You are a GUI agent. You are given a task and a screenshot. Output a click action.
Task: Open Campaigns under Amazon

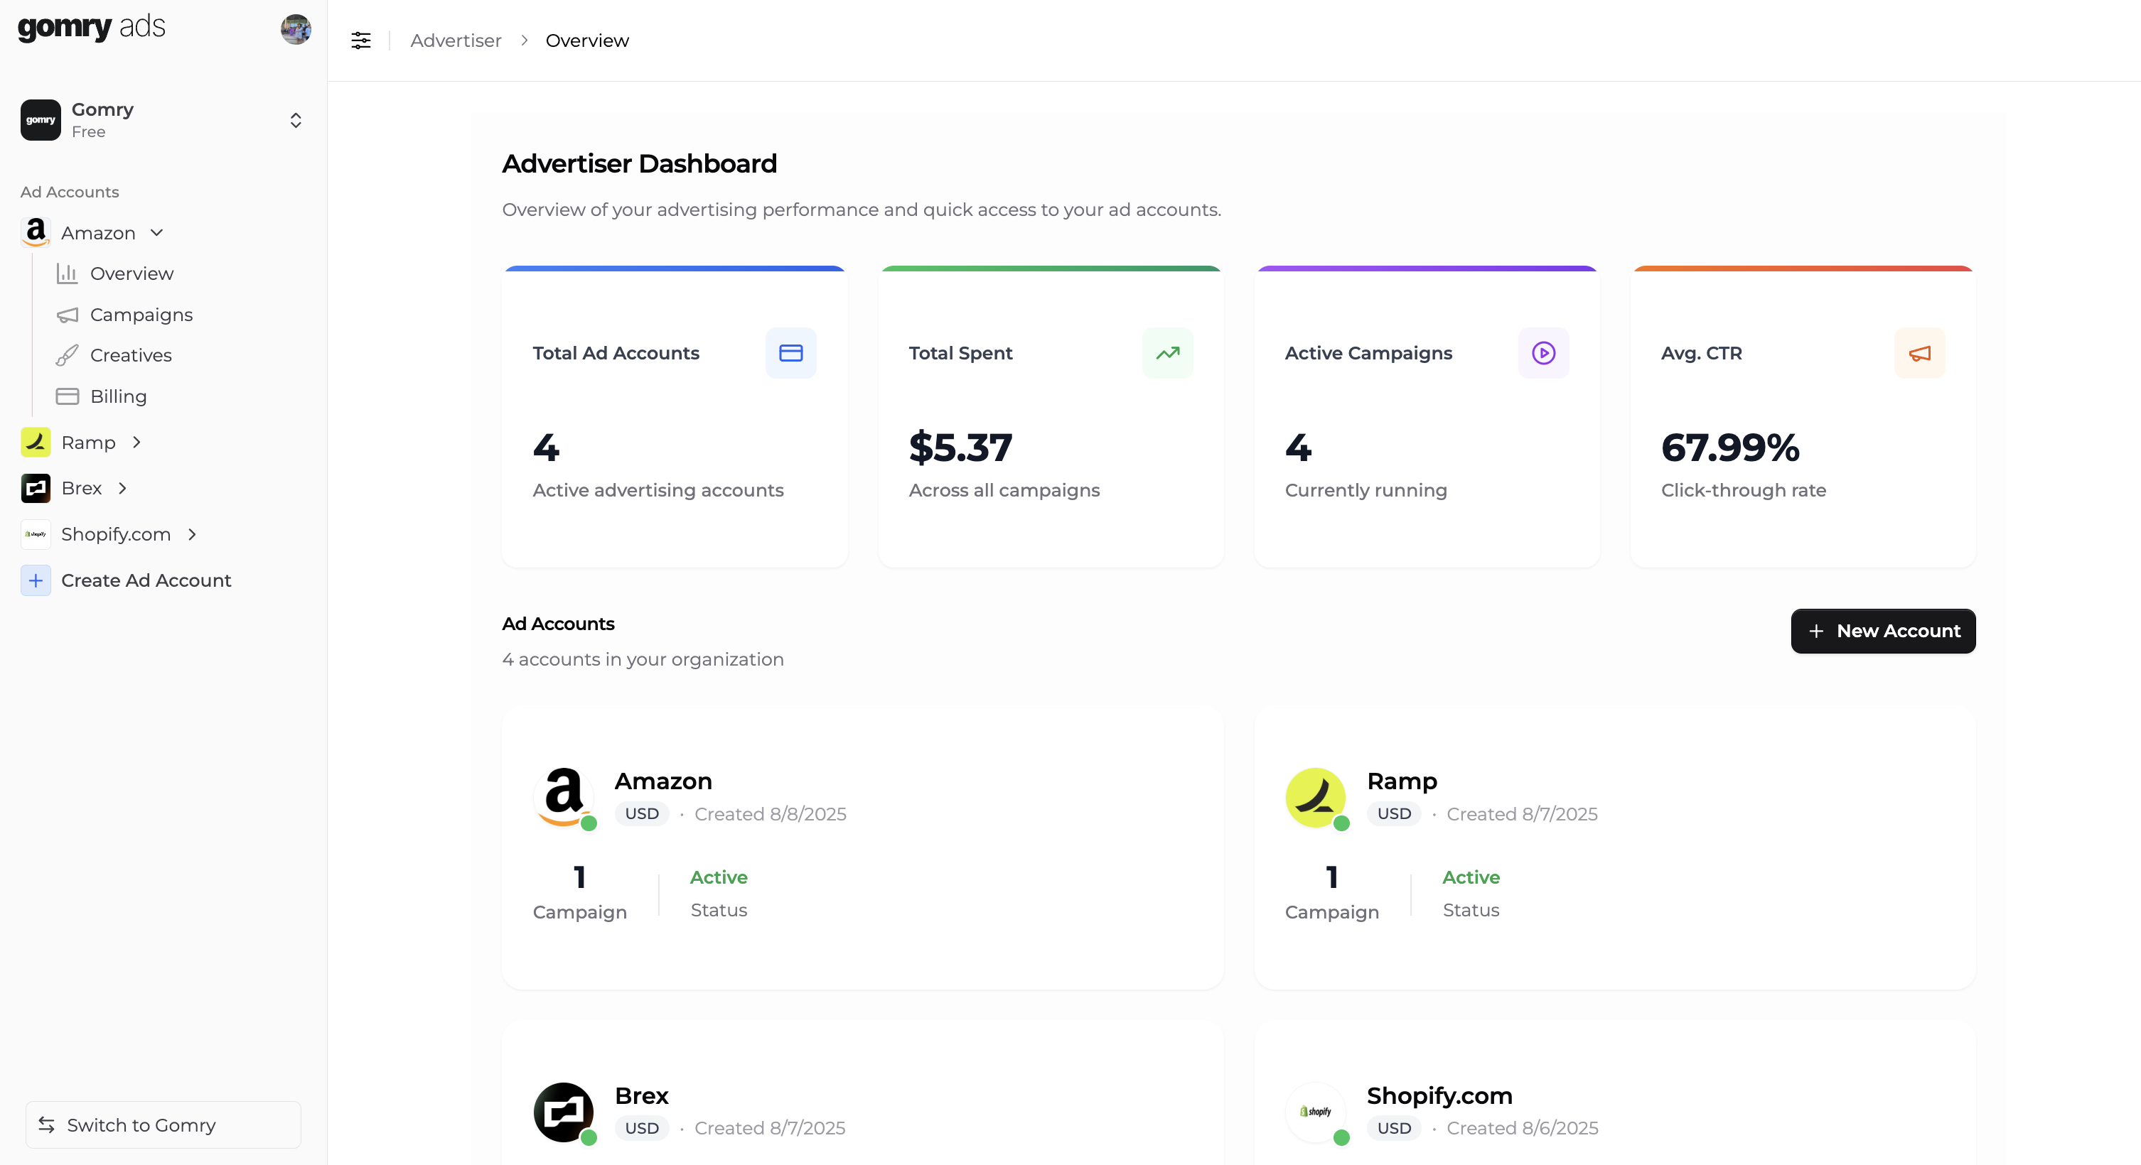point(141,315)
